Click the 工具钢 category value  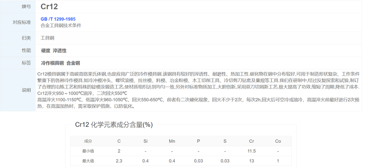[x=47, y=38]
